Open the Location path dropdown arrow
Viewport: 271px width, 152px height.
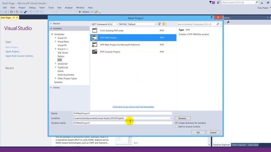click(171, 118)
